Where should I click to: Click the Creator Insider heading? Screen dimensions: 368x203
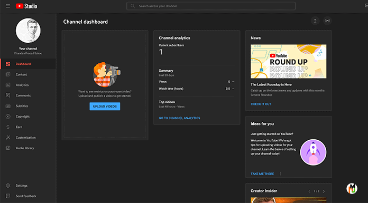click(264, 191)
